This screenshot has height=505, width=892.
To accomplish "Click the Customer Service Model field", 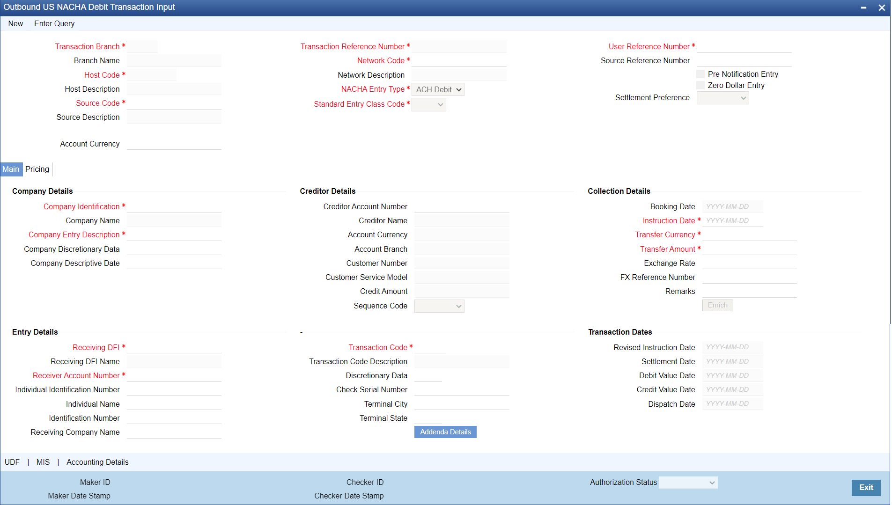I will pos(462,278).
